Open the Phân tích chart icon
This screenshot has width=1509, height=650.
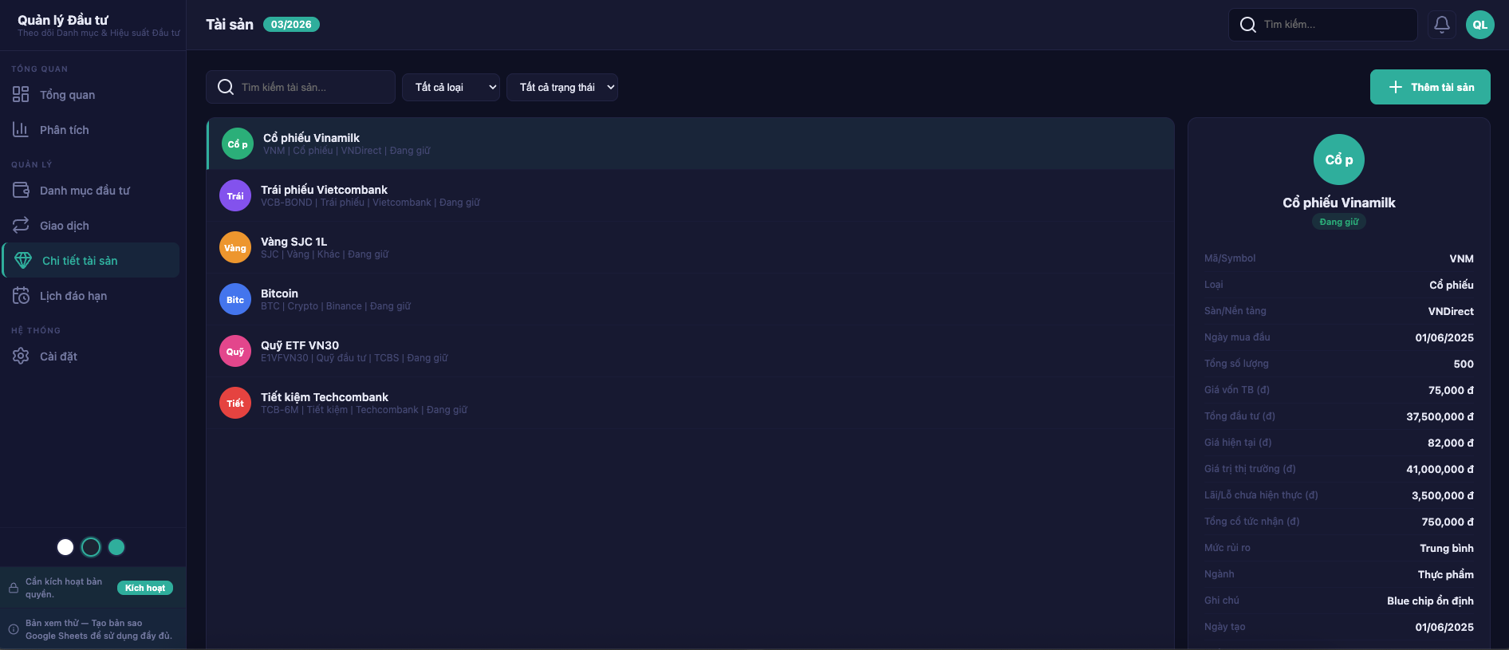click(21, 130)
